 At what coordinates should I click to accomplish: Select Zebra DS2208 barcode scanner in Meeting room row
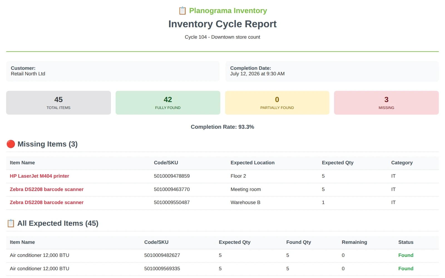click(47, 189)
